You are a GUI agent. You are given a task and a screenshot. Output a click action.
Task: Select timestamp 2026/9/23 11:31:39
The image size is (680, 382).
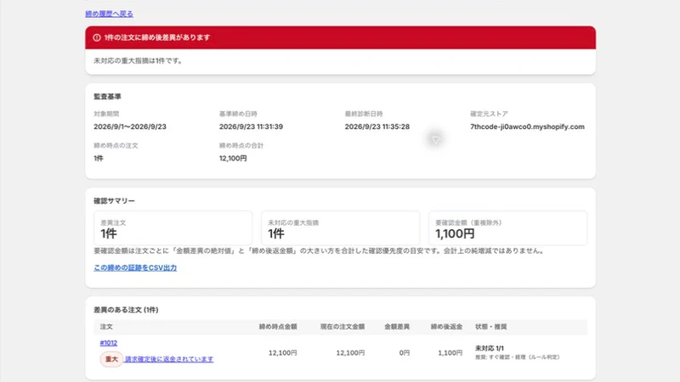[251, 126]
